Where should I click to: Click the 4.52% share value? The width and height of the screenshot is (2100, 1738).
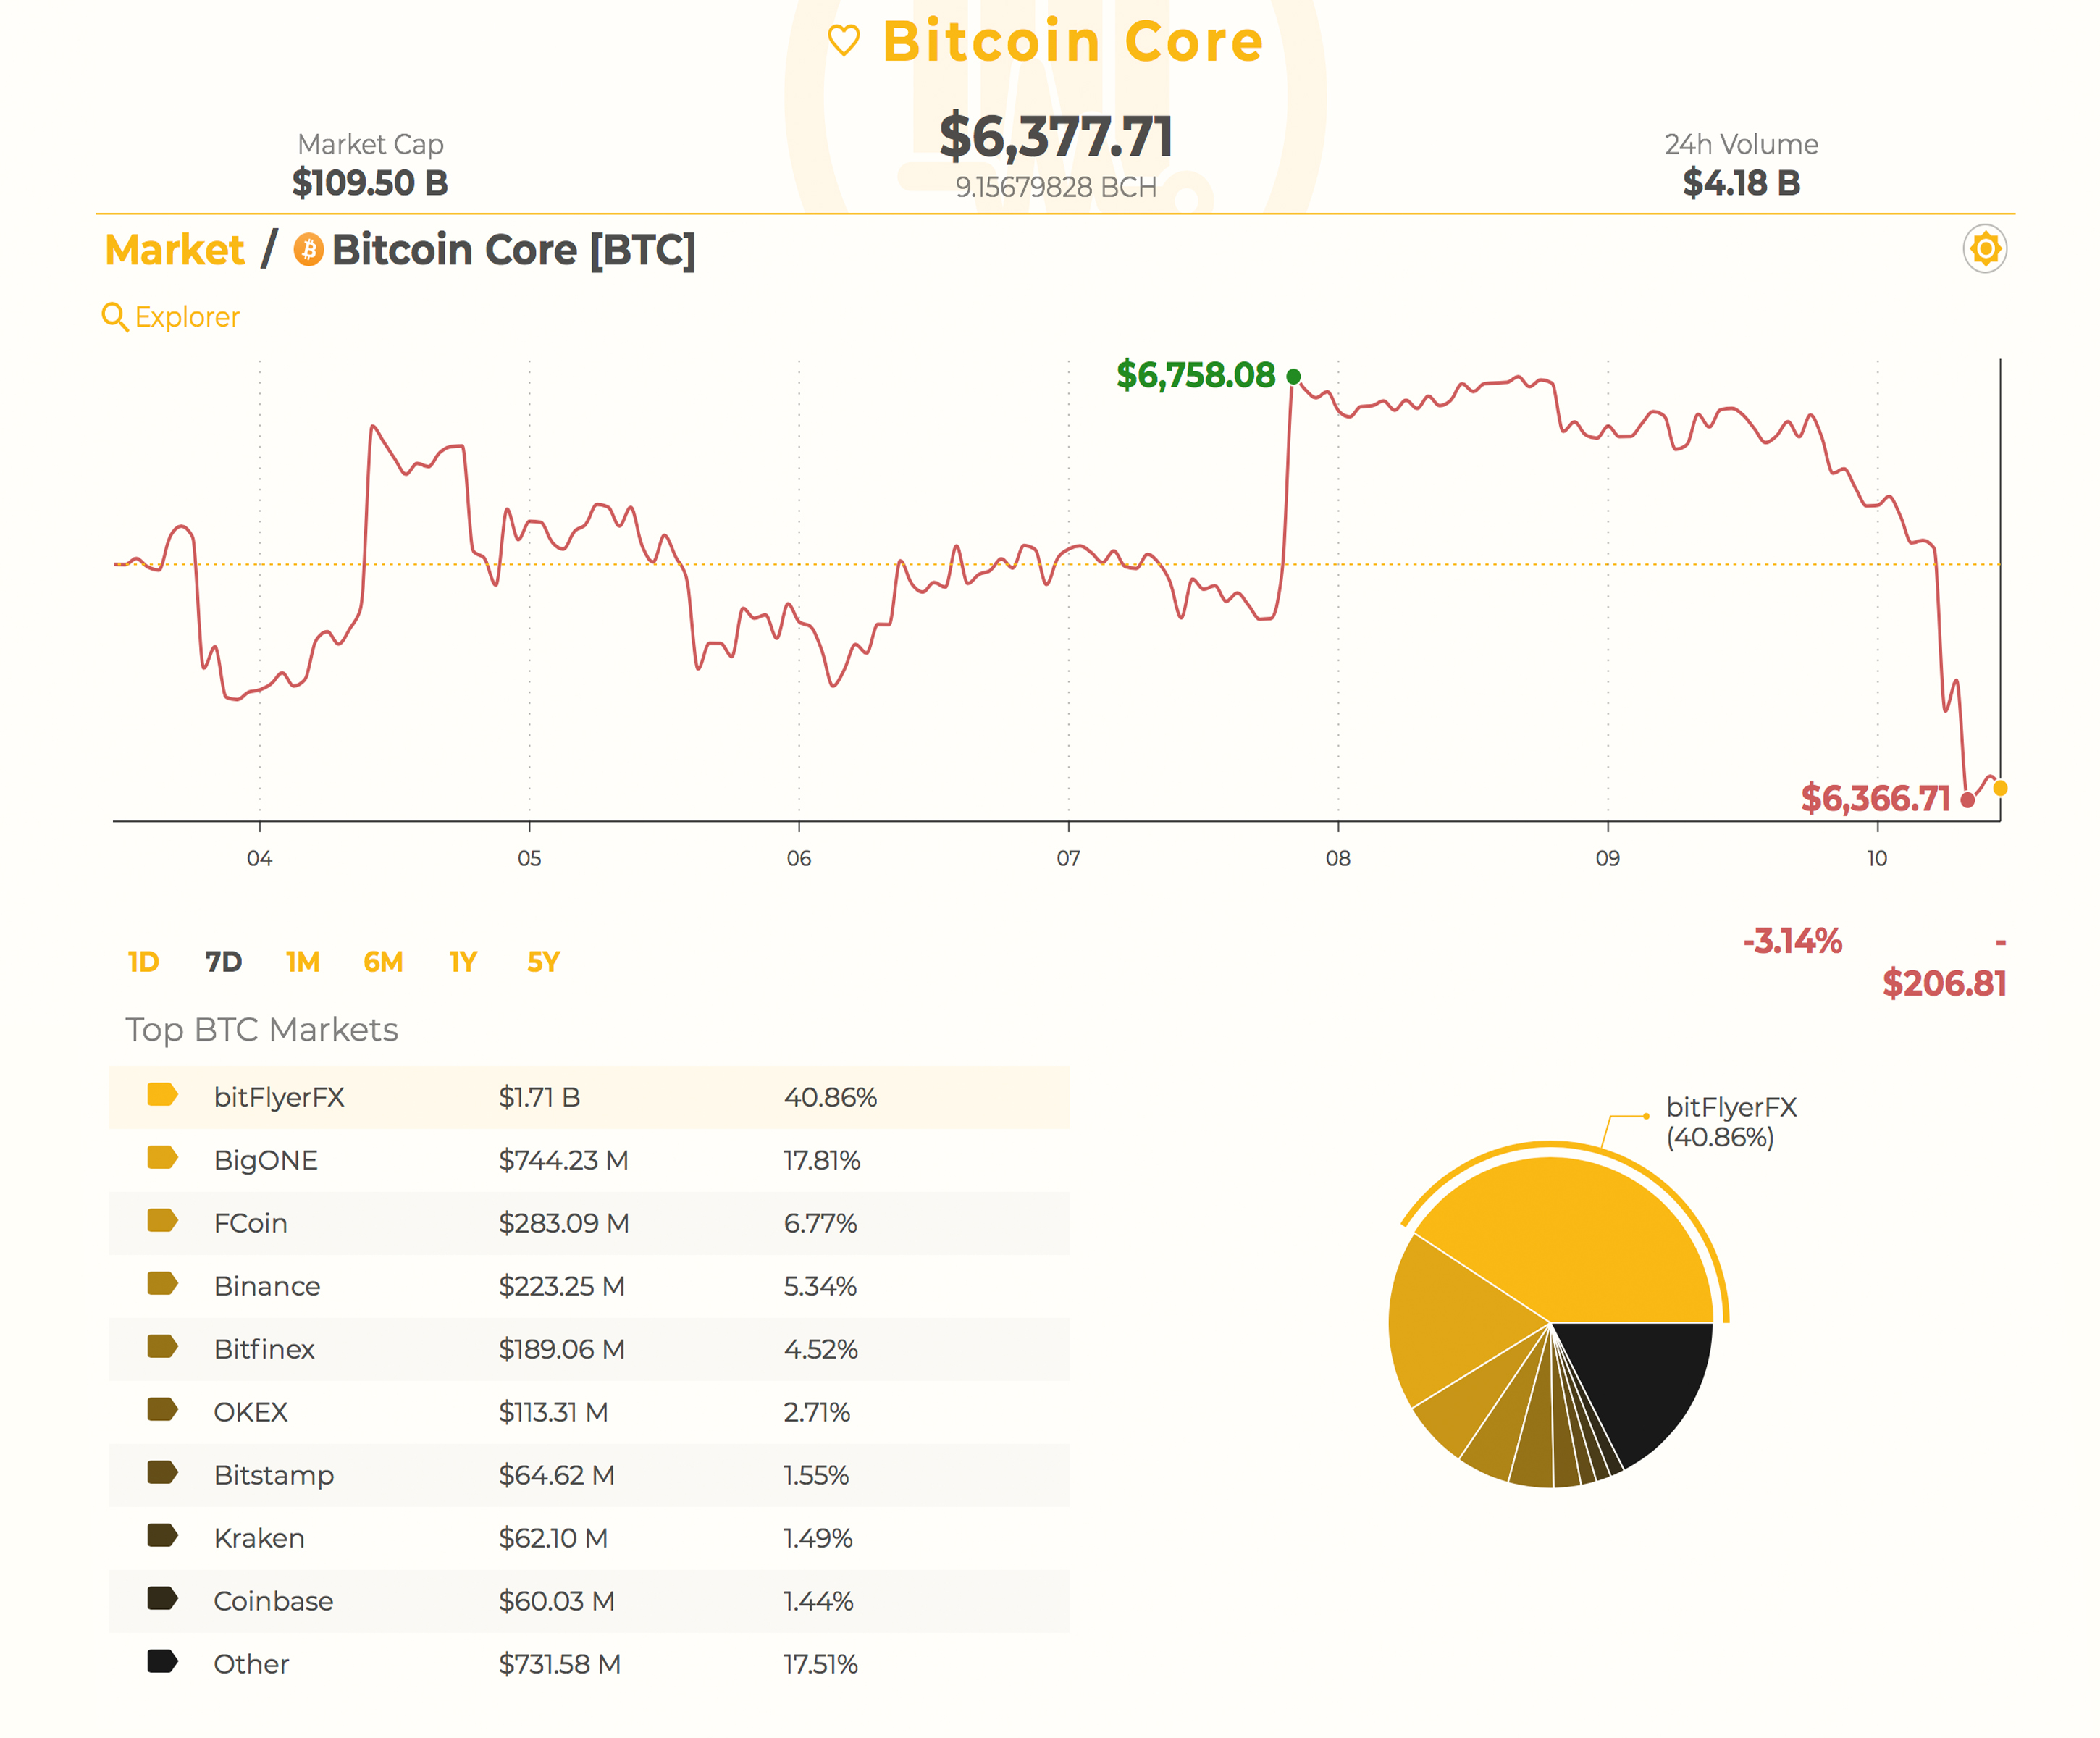coord(821,1350)
